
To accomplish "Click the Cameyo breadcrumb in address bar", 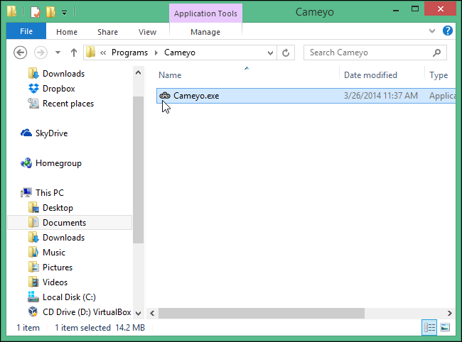I will tap(180, 53).
